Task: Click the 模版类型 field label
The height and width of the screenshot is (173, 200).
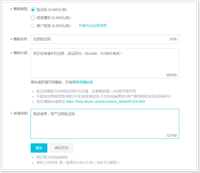Action: pos(21,9)
